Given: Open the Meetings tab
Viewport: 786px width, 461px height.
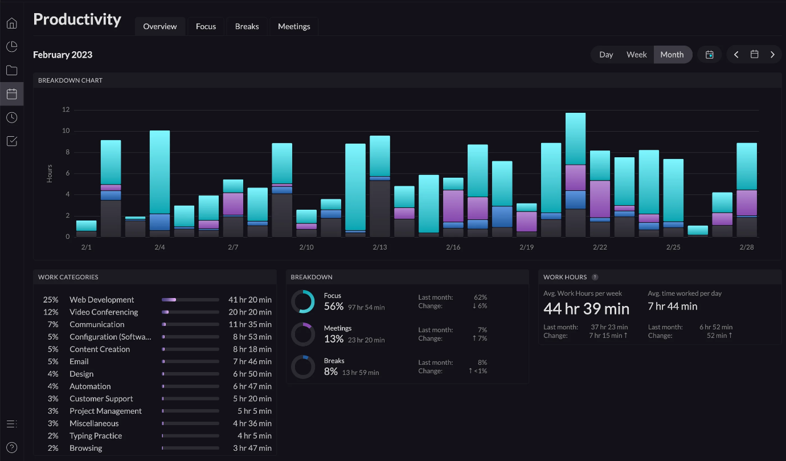Looking at the screenshot, I should click(293, 26).
